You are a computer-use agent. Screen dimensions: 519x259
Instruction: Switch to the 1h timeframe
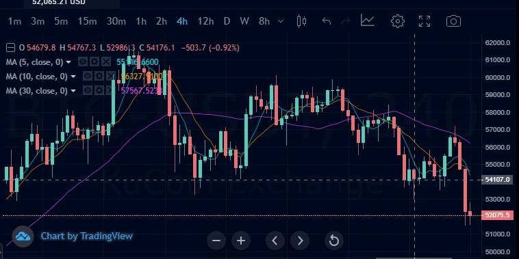point(140,21)
